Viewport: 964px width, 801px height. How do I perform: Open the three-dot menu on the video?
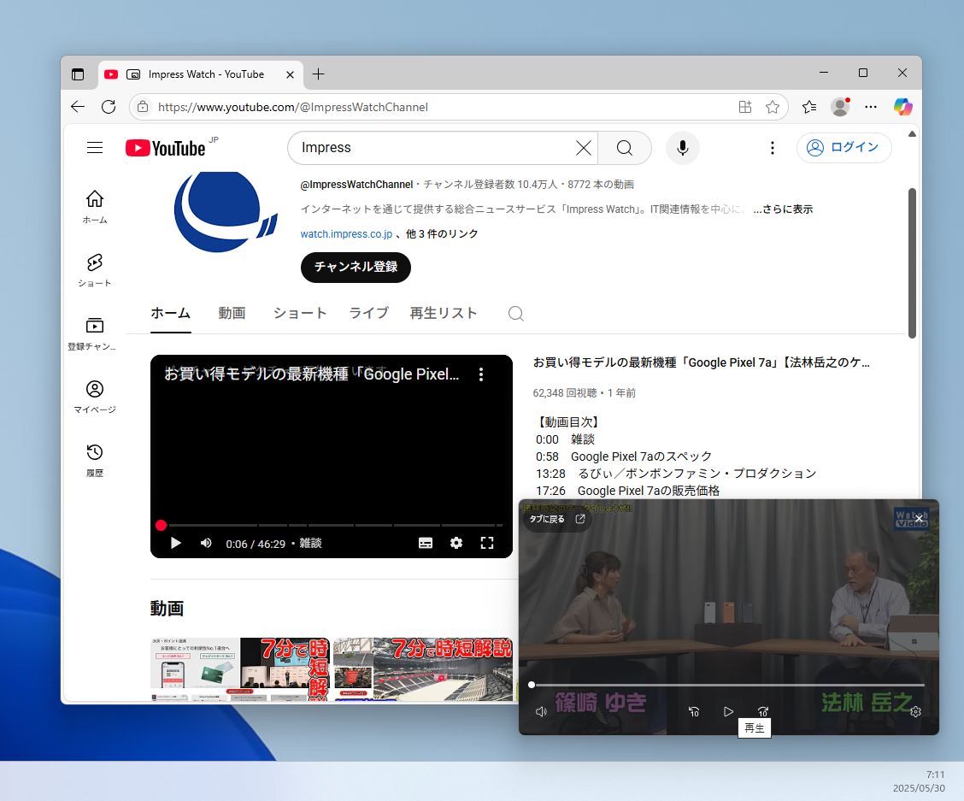[481, 374]
